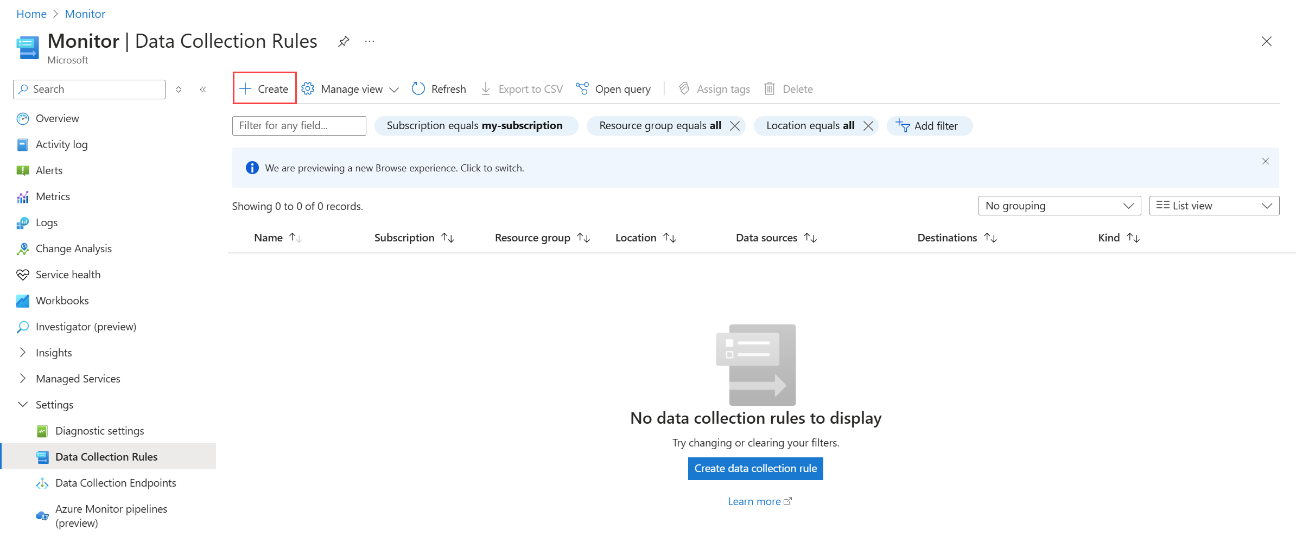Click the new Browse experience banner text
Screen dimensions: 1296x536
(x=395, y=168)
